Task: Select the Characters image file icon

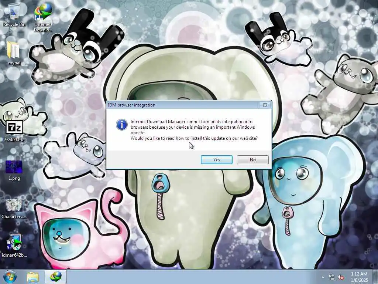Action: tap(14, 209)
